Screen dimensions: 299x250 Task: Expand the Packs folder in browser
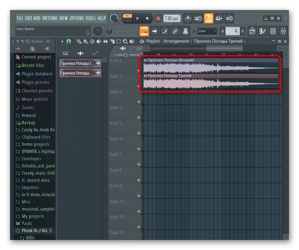tap(27, 223)
